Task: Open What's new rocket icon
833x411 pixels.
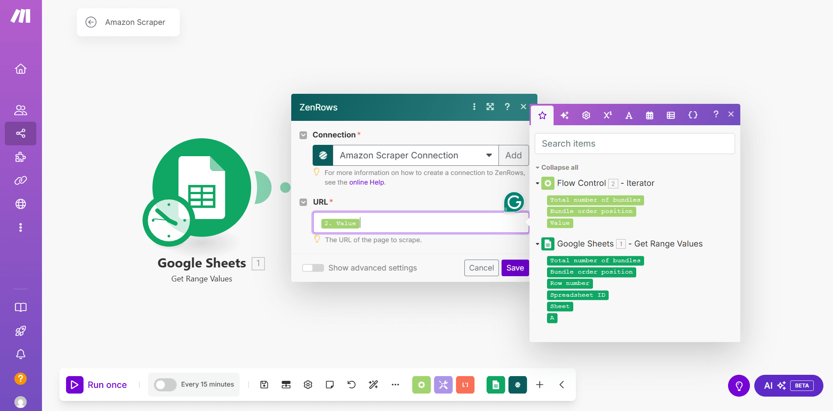Action: [x=21, y=331]
